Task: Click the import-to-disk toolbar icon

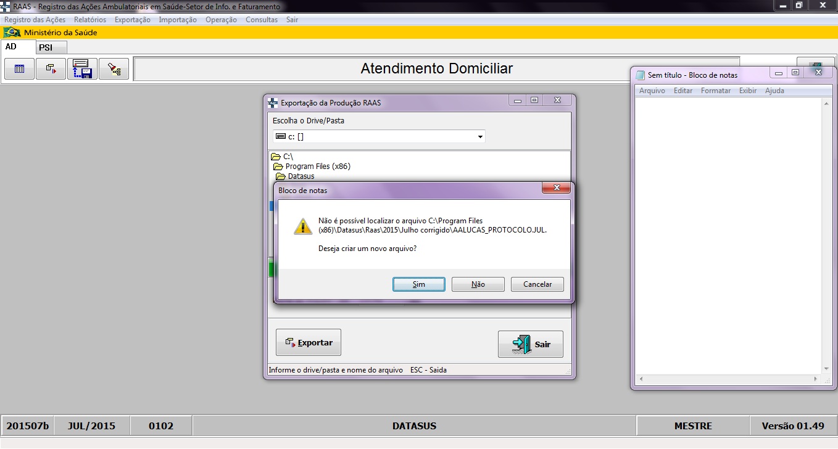Action: (x=82, y=68)
